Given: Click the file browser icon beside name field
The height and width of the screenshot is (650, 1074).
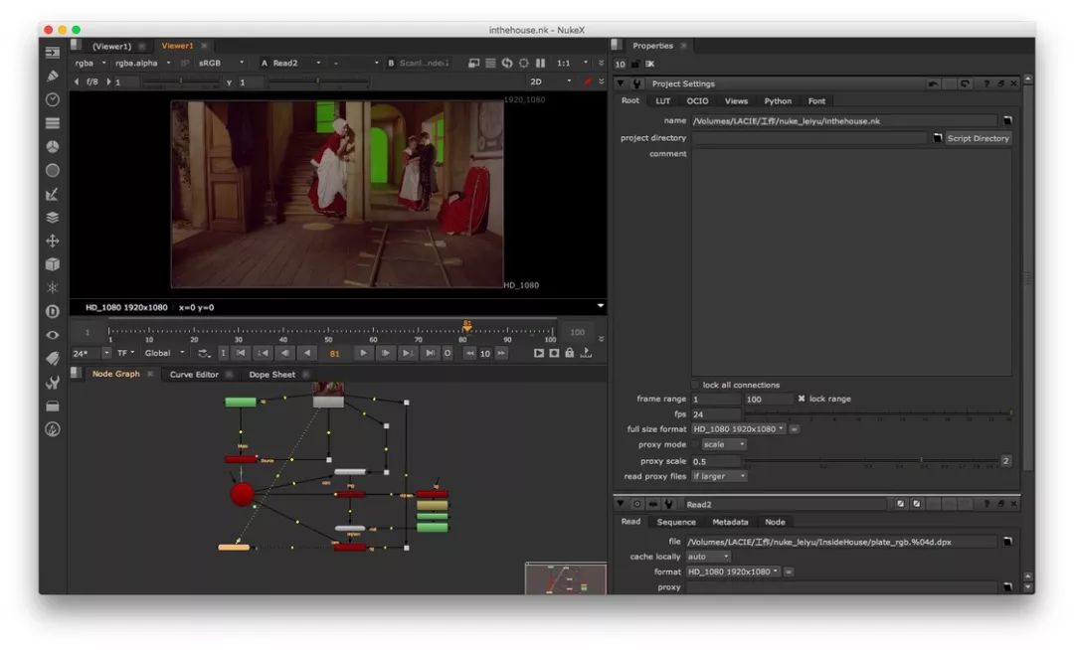Looking at the screenshot, I should pos(1006,121).
